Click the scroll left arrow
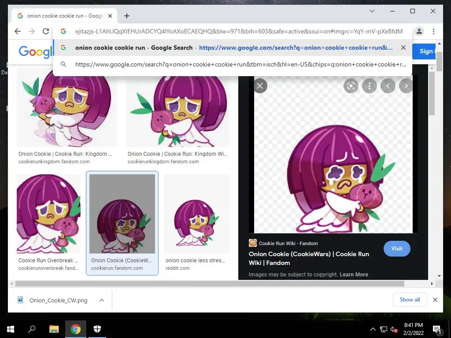451x338 pixels. coord(11,284)
